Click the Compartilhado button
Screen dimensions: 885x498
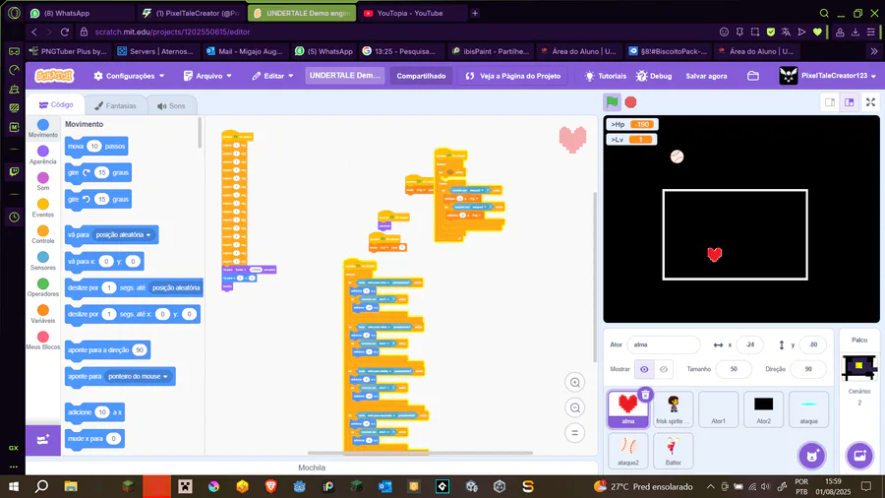point(421,76)
